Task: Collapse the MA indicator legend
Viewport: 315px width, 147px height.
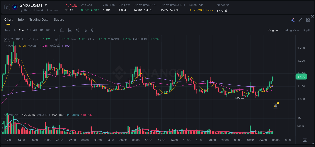Action: click(5, 46)
